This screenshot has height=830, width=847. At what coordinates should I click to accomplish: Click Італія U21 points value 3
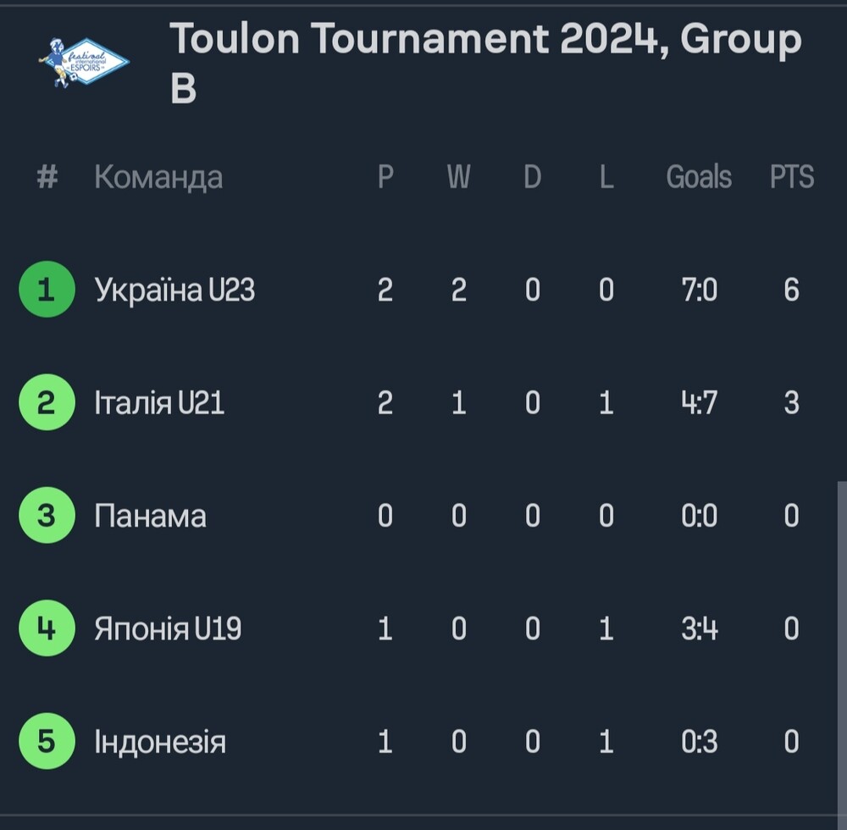click(x=791, y=403)
